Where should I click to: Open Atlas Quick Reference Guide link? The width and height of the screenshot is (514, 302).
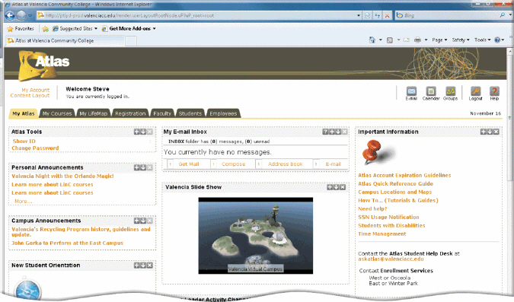(x=396, y=184)
